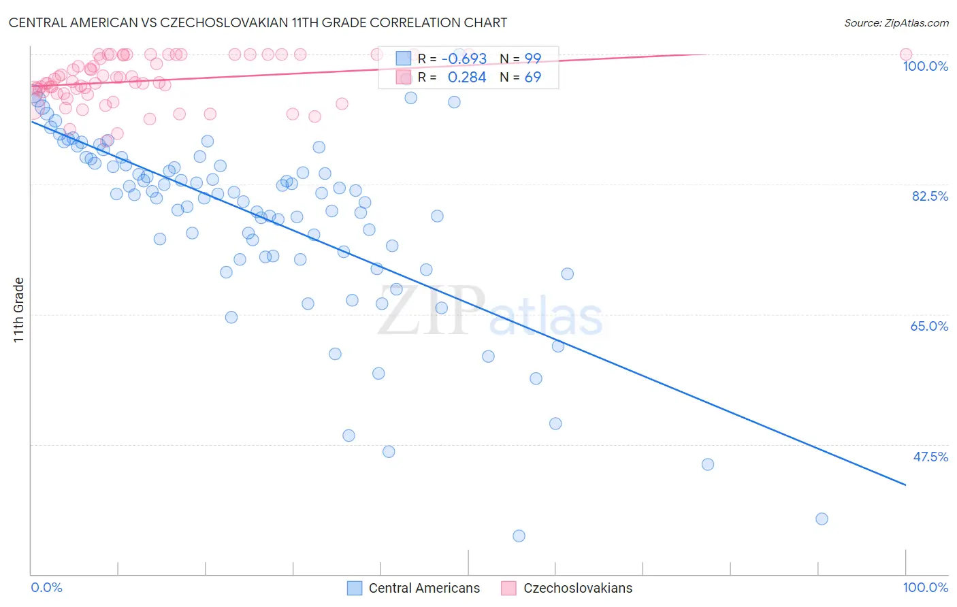
Task: Click the 82.5% y-axis tick label
Action: [x=930, y=196]
